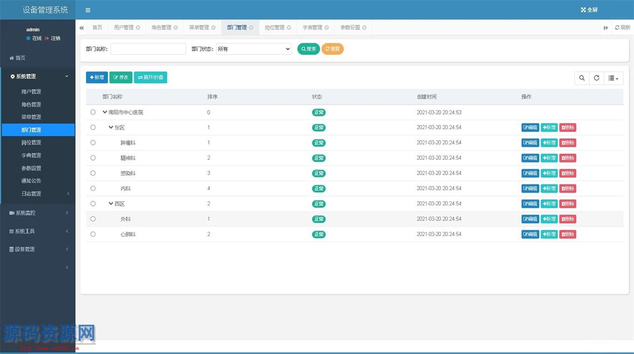
Task: Select radio button for 内科 row
Action: pos(93,188)
